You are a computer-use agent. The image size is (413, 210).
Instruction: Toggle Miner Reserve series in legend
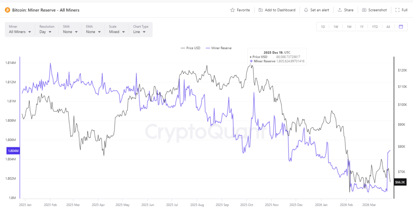pos(219,48)
